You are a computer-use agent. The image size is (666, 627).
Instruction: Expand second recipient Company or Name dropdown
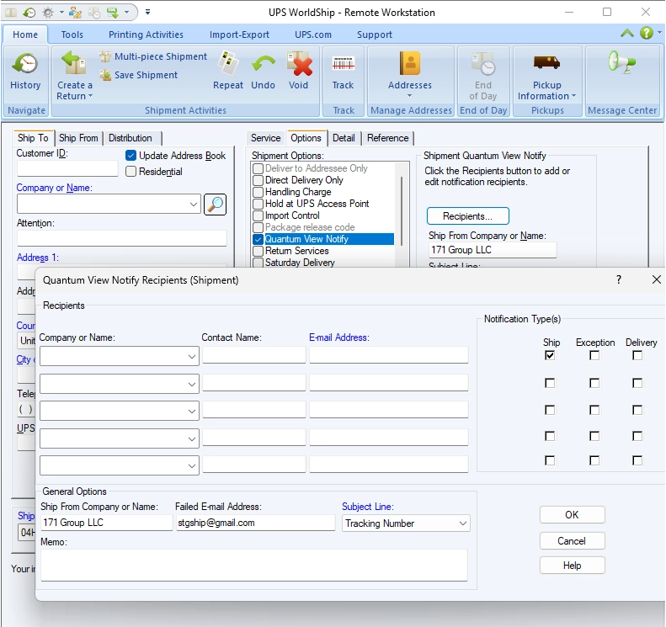[x=192, y=384]
